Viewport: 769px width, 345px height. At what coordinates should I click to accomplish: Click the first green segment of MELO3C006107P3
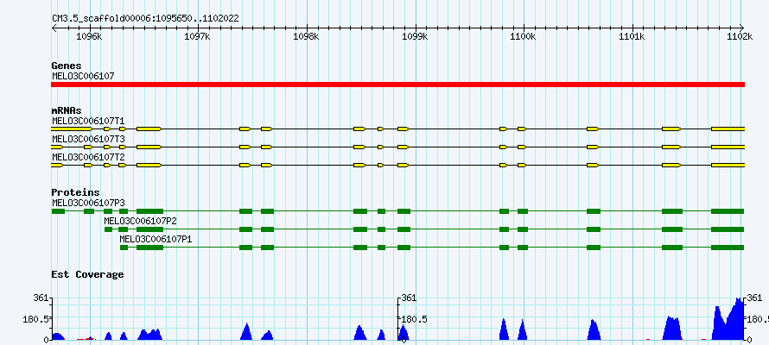click(59, 211)
